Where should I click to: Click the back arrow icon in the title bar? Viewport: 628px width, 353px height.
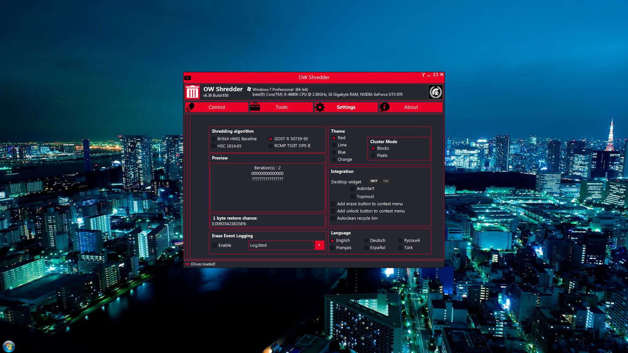coord(188,78)
